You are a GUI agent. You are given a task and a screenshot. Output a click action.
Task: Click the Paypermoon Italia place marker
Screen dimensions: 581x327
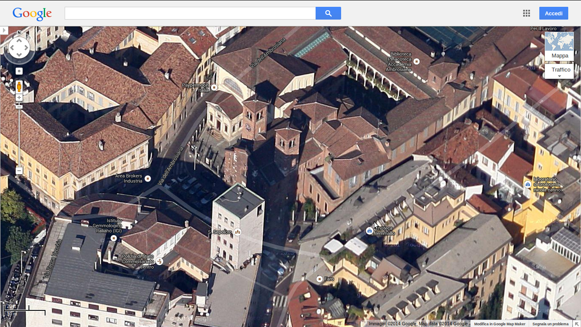coord(214,87)
